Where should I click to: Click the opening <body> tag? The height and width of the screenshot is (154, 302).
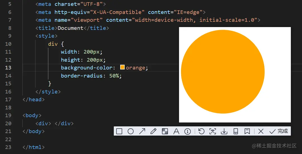coord(32,115)
